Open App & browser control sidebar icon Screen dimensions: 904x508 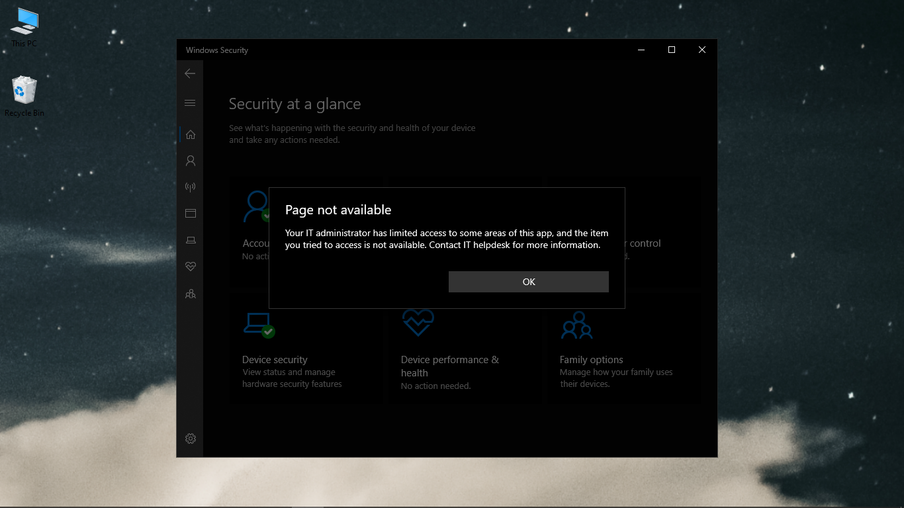point(191,214)
